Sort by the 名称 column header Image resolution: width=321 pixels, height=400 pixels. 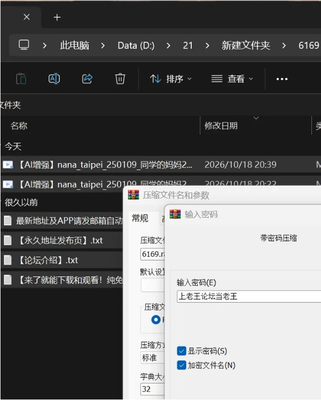point(19,126)
